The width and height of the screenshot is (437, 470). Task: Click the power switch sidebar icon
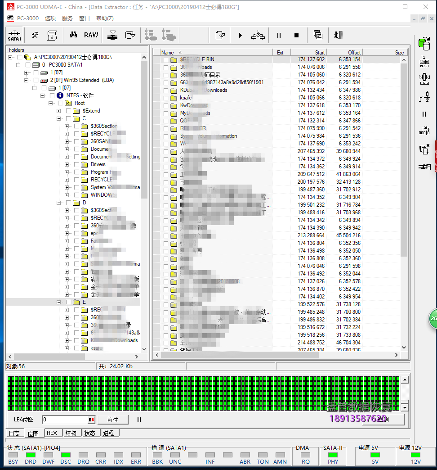(424, 96)
